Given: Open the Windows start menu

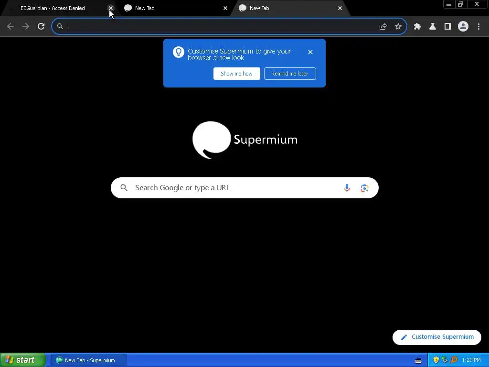Looking at the screenshot, I should point(22,360).
